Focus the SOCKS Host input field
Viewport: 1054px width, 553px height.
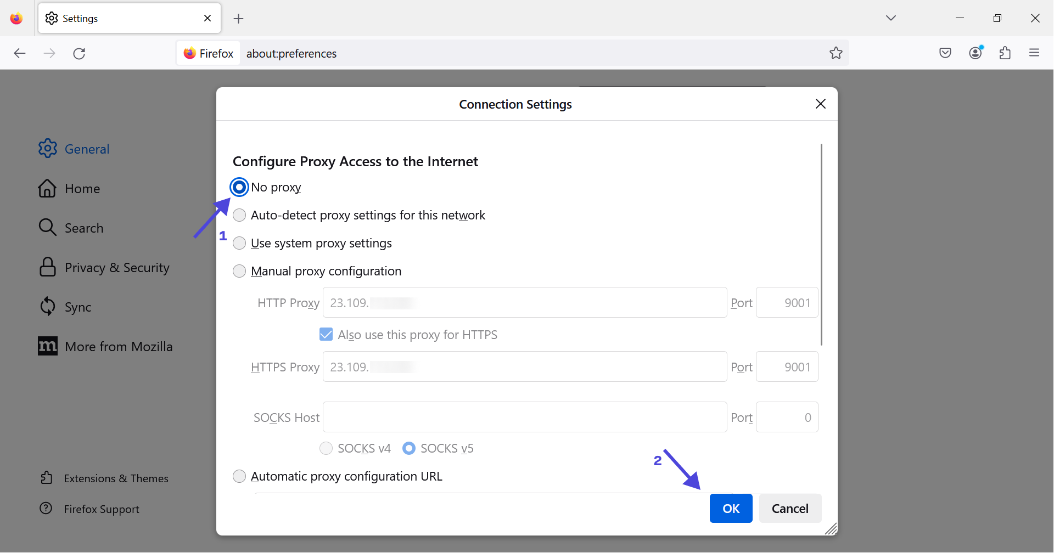tap(525, 417)
